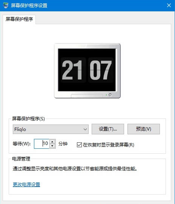Click the 在恢复时显示登录屏幕(R) label text

pyautogui.click(x=109, y=145)
